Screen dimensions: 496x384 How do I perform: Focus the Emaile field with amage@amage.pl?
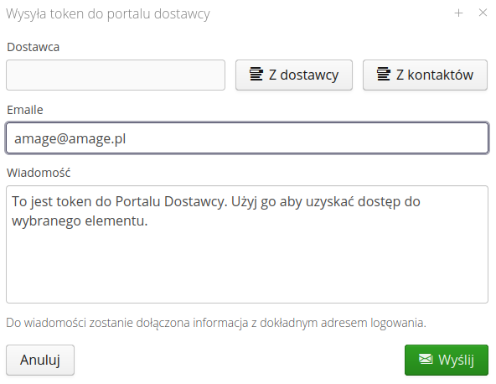(247, 138)
